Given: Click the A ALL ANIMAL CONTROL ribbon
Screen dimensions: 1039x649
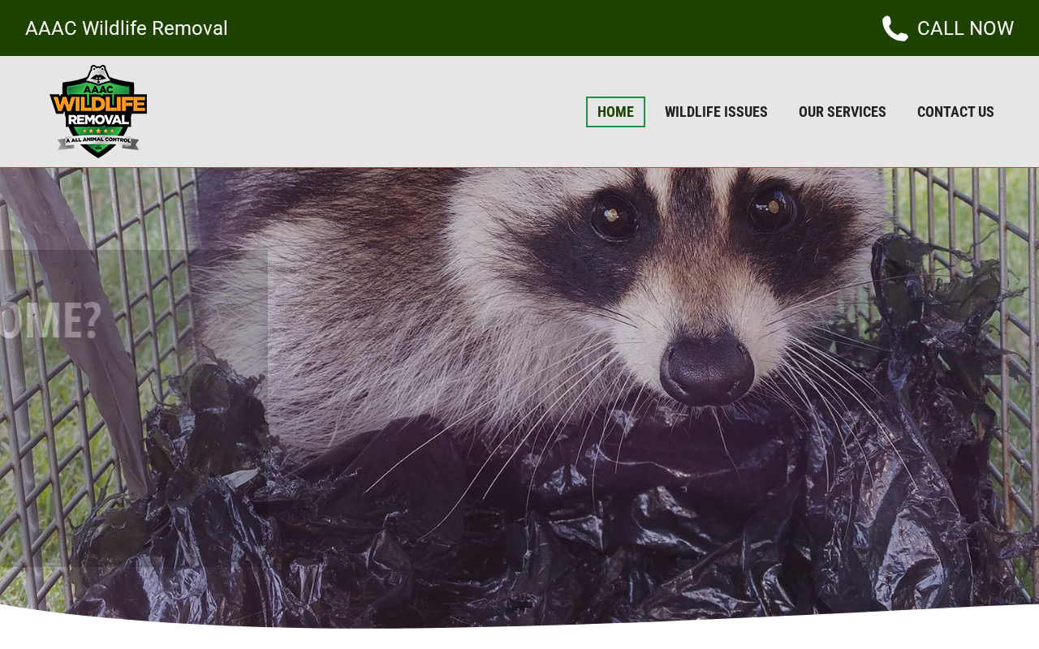Looking at the screenshot, I should [x=98, y=141].
